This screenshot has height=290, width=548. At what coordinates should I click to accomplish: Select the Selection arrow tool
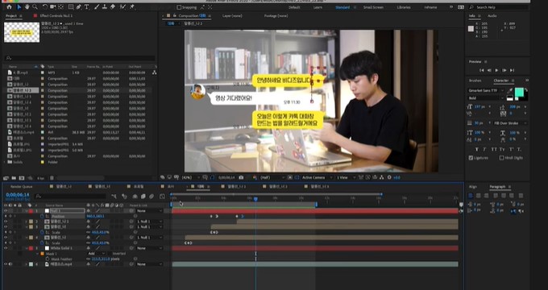tap(19, 7)
